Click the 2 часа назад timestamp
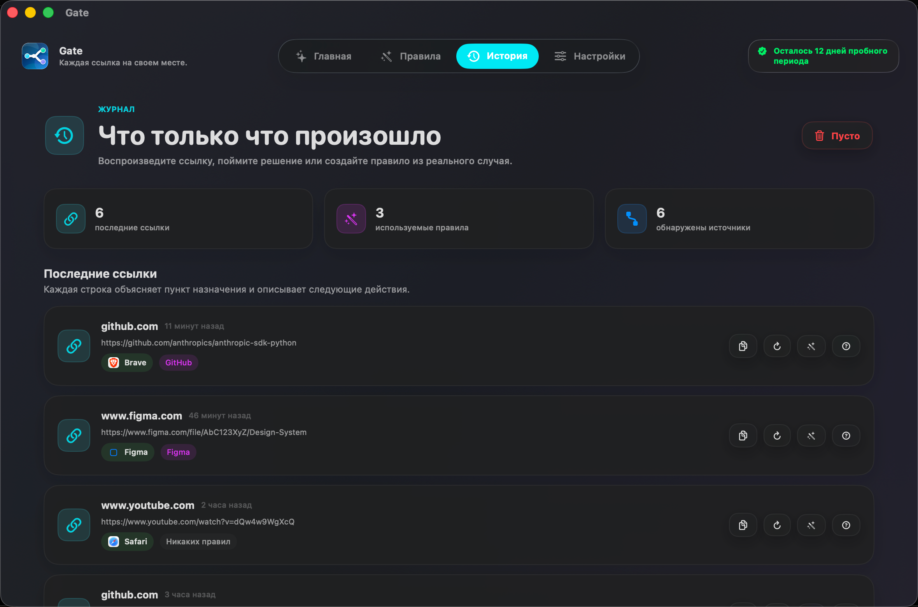This screenshot has height=607, width=918. point(226,505)
